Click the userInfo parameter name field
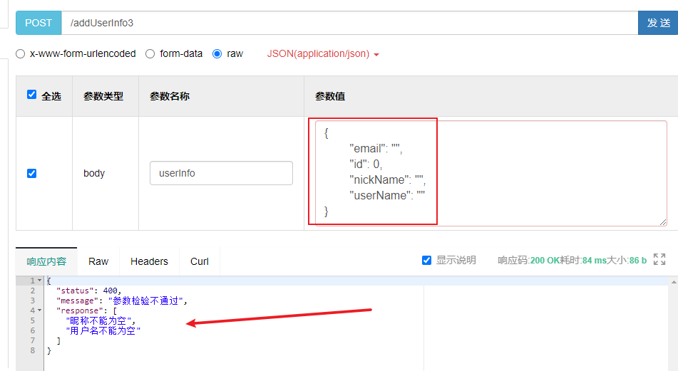This screenshot has height=371, width=678. 221,173
